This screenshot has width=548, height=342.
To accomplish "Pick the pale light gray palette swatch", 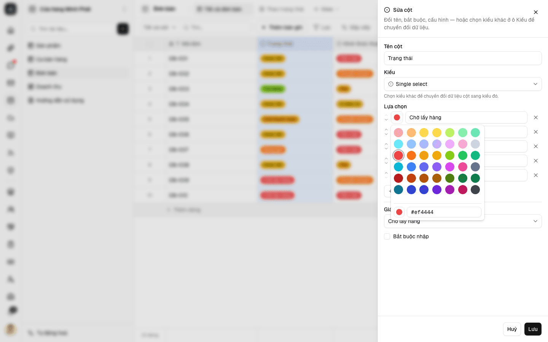I will click(475, 144).
